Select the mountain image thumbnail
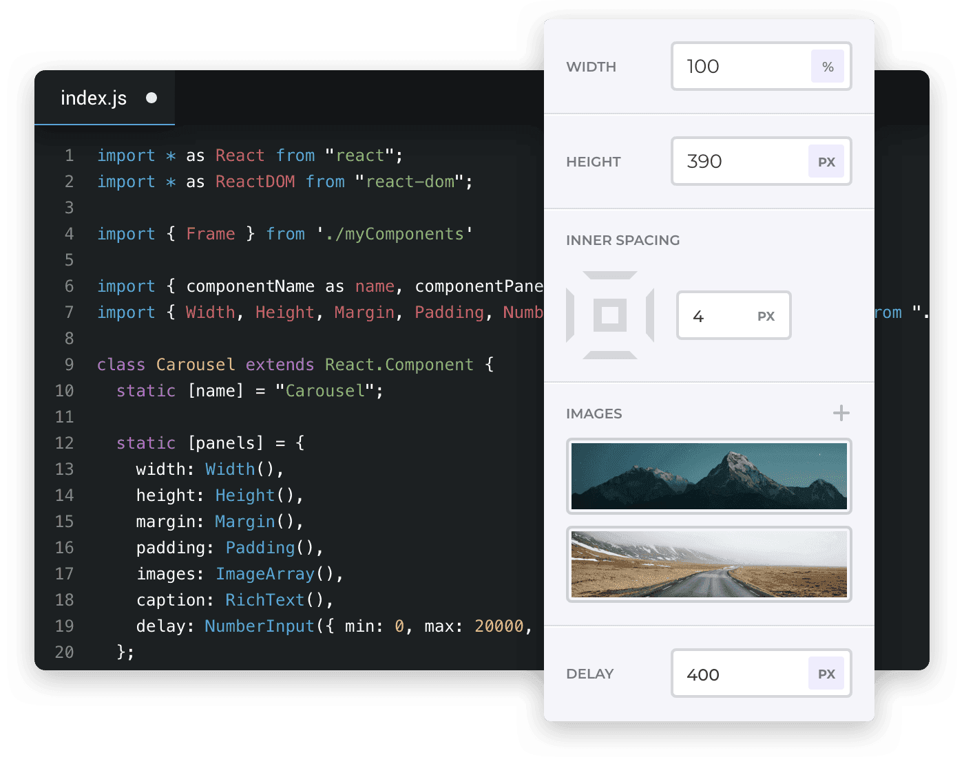Image resolution: width=964 pixels, height=757 pixels. [x=709, y=476]
